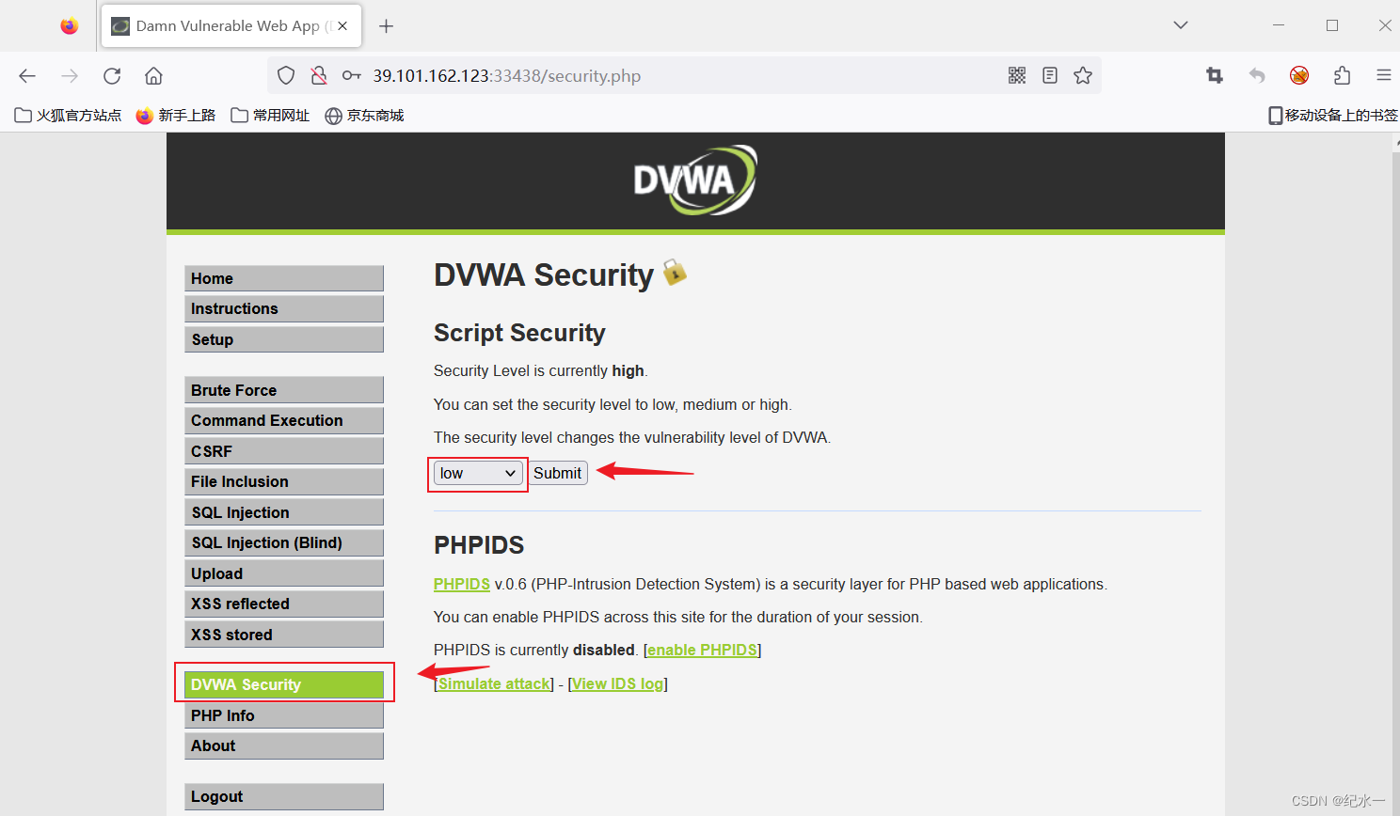
Task: Open the File Inclusion page
Action: pos(284,481)
